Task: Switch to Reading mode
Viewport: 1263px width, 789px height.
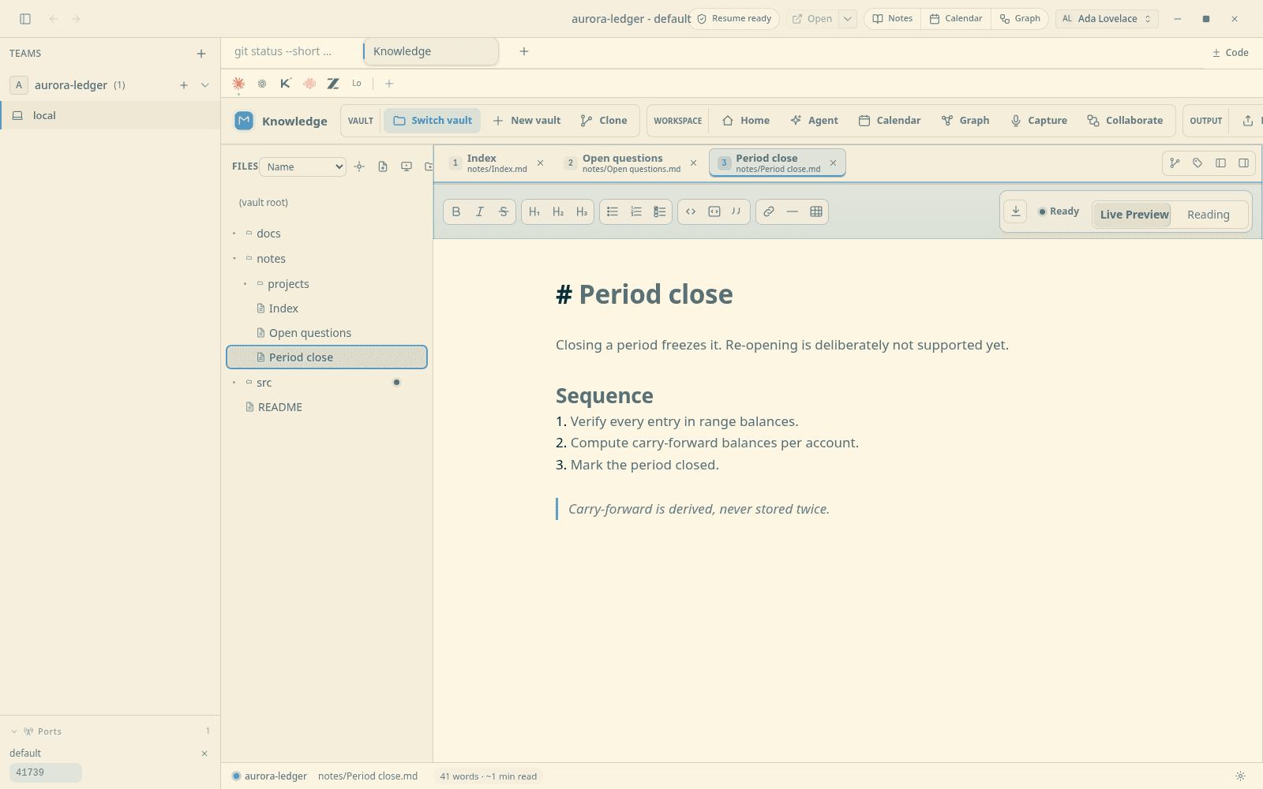Action: pos(1208,215)
